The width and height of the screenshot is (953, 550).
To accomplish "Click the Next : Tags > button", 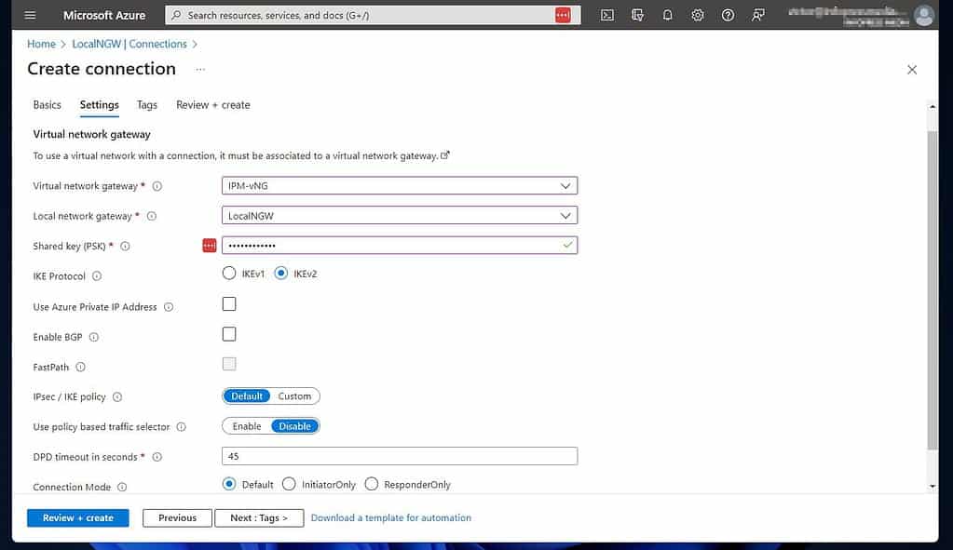I will tap(259, 517).
